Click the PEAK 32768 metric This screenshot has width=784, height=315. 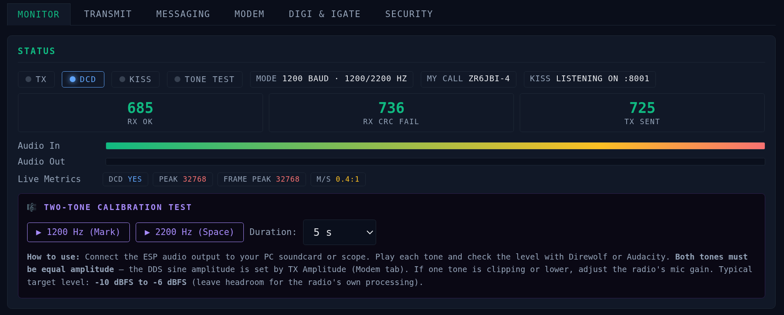[183, 179]
